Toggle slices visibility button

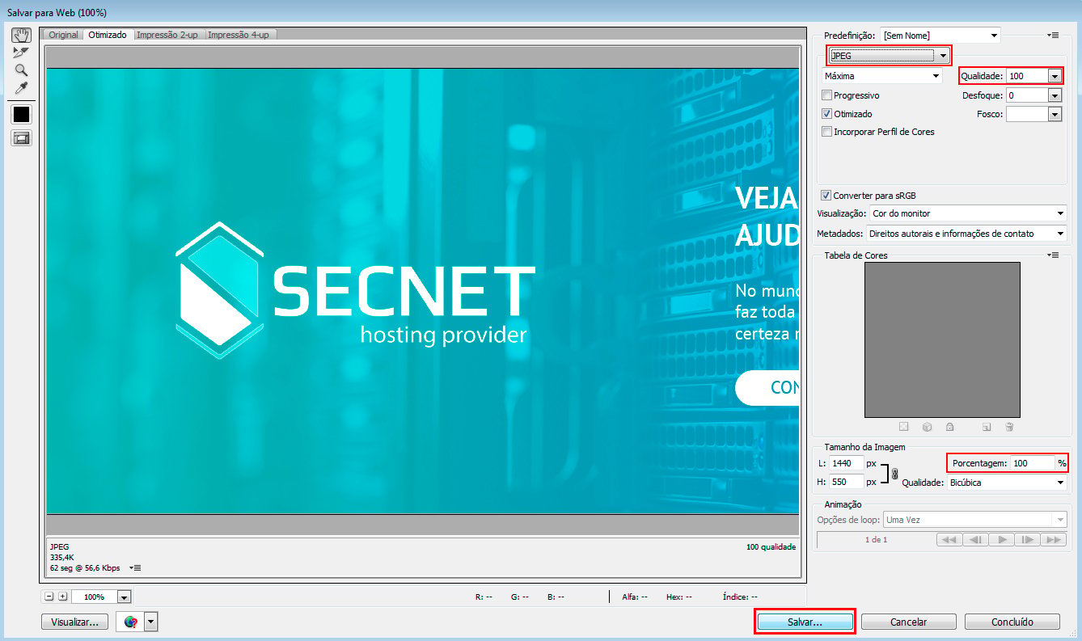point(21,138)
